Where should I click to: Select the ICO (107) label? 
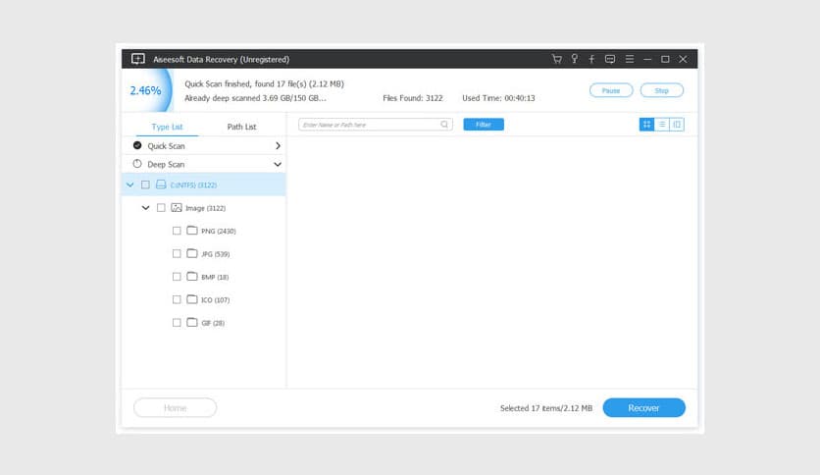(x=216, y=300)
